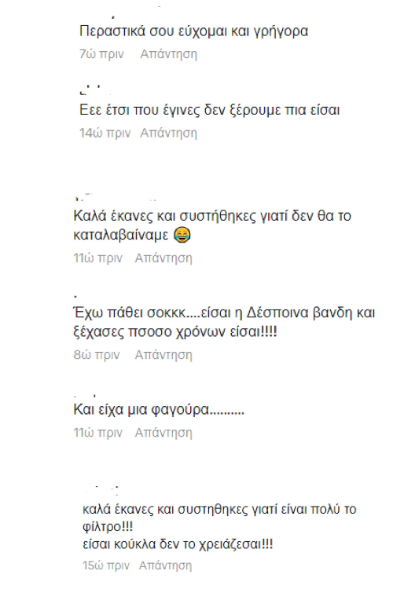The width and height of the screenshot is (404, 593).
Task: Click the 'ξέχασες ποσο χρόνων είσαι!!!!' line
Action: (175, 331)
